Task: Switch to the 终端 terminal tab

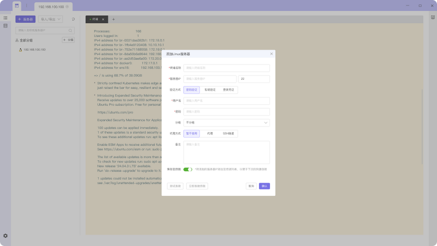Action: pos(95,19)
